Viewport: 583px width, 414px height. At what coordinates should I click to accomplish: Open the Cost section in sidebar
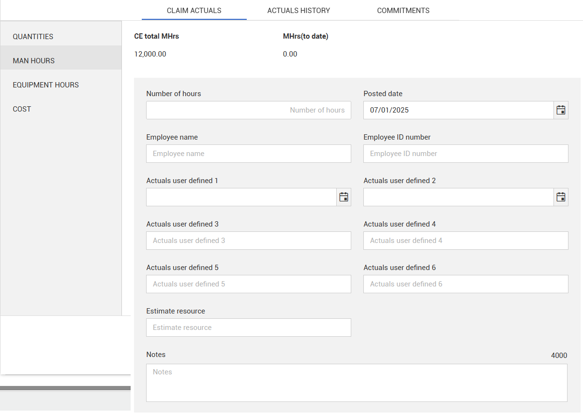pos(22,109)
